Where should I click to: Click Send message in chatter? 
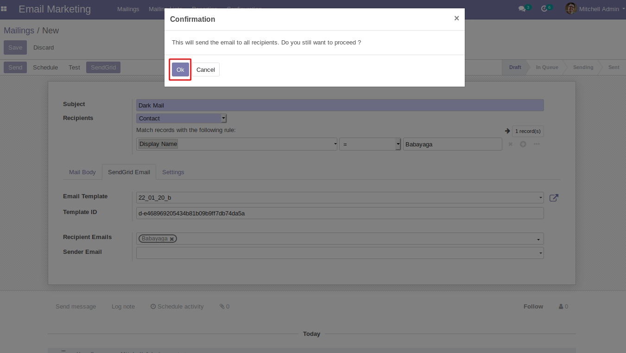coord(76,307)
